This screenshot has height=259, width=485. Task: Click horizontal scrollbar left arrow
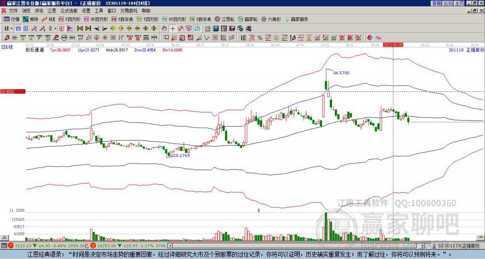tap(170, 246)
